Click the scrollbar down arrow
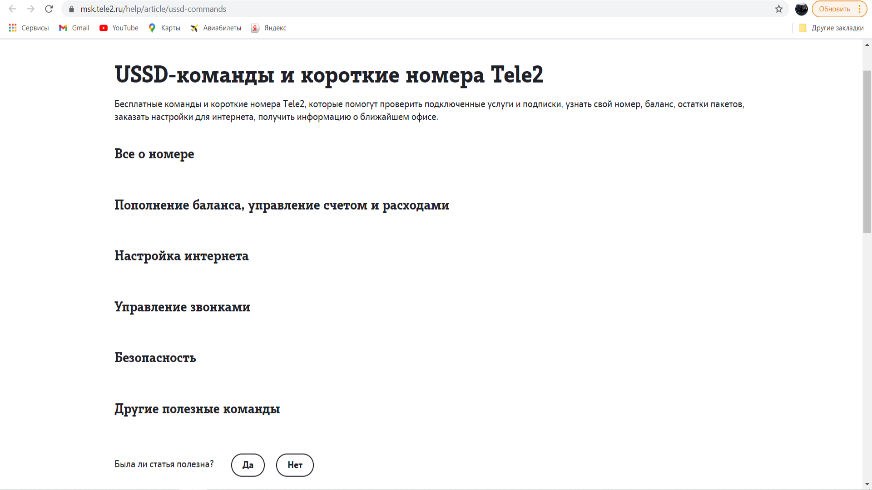The width and height of the screenshot is (872, 490). click(867, 484)
